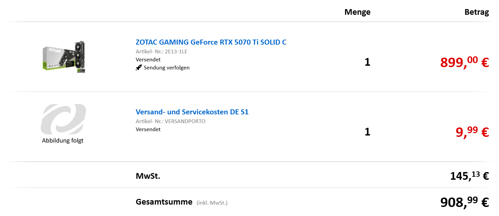Click the 145,13 € tax amount
The image size is (499, 216).
click(469, 175)
